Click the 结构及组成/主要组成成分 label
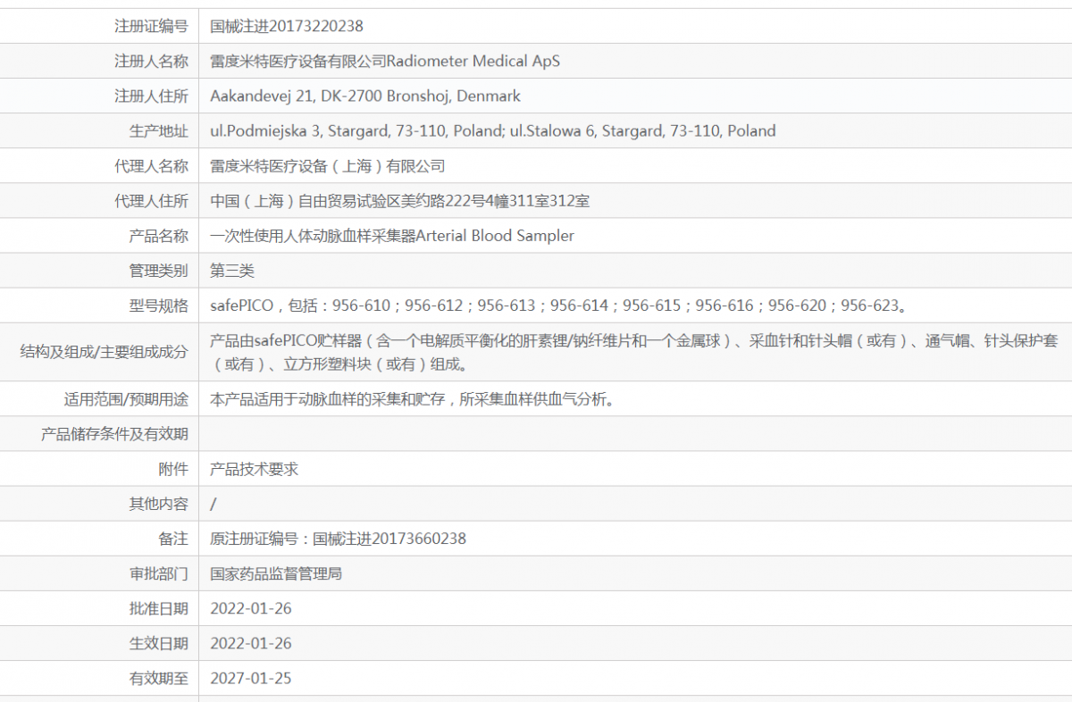Viewport: 1072px width, 702px height. coord(105,352)
